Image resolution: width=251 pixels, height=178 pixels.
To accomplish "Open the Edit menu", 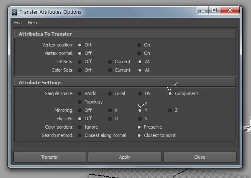I will tap(18, 23).
